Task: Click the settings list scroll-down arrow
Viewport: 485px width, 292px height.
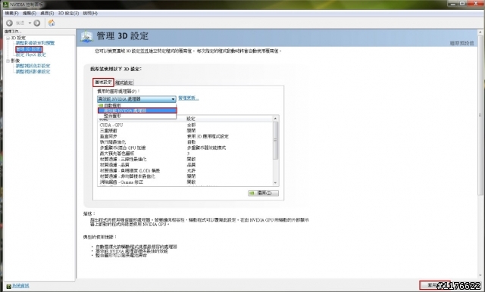Action: tap(275, 183)
